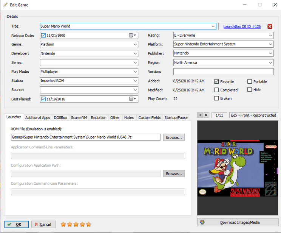The width and height of the screenshot is (281, 234).
Task: Open the Notes tab
Action: 129,117
